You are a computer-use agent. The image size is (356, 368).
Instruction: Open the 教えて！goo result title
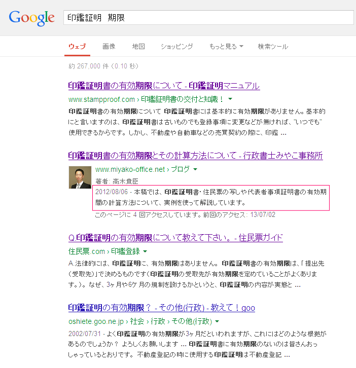pyautogui.click(x=161, y=308)
